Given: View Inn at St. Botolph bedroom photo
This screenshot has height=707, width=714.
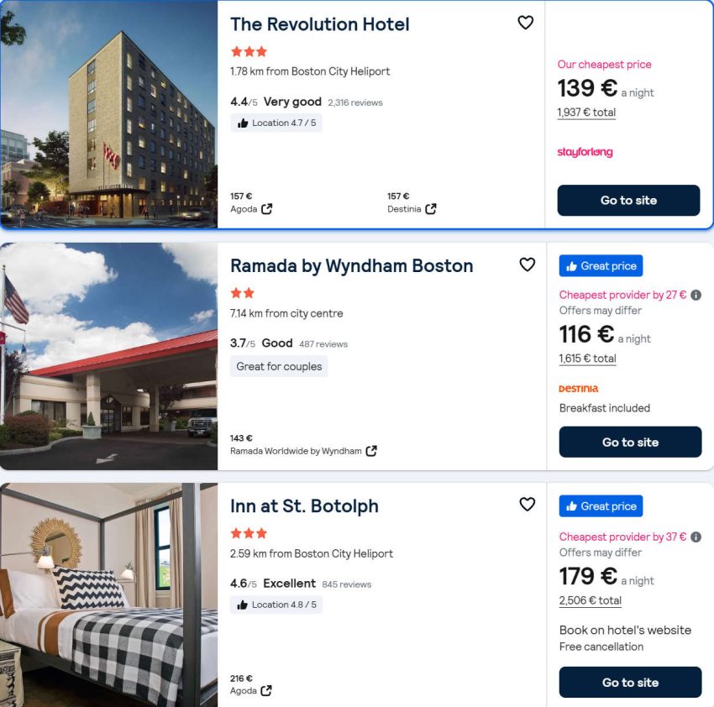Looking at the screenshot, I should pos(108,594).
